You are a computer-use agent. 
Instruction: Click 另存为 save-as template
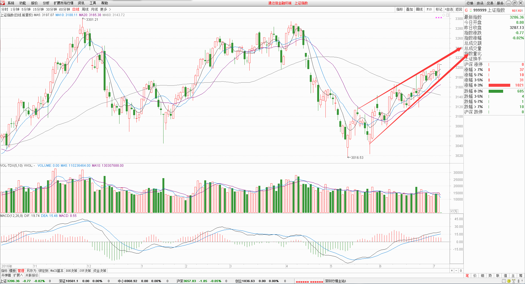coord(31,271)
